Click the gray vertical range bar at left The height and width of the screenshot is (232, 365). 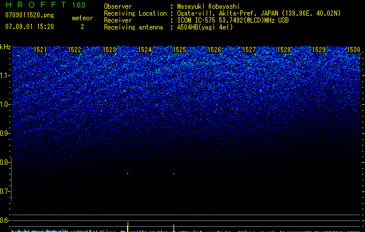tap(12, 179)
